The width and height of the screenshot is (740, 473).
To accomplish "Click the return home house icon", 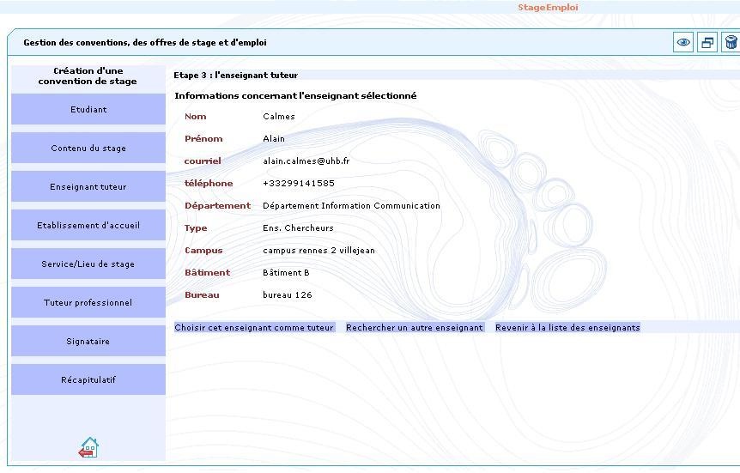I will 88,447.
